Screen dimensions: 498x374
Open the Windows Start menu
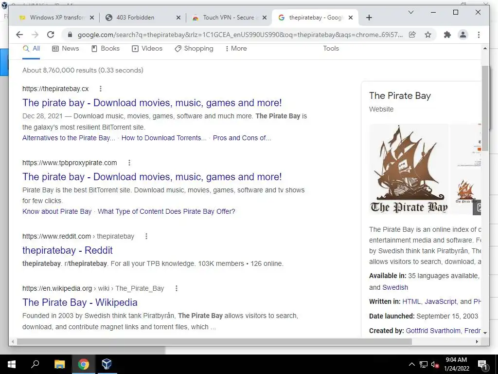tap(12, 364)
